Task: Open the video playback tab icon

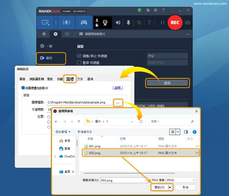Action: click(67, 34)
